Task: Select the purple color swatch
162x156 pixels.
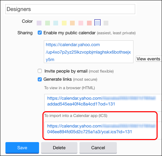Action: tap(39, 23)
